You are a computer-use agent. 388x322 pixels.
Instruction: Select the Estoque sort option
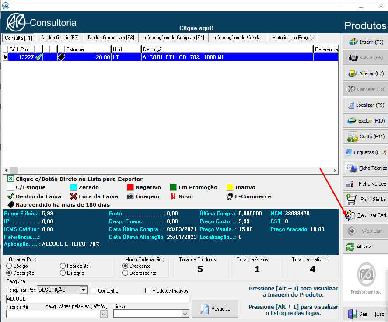(63, 273)
